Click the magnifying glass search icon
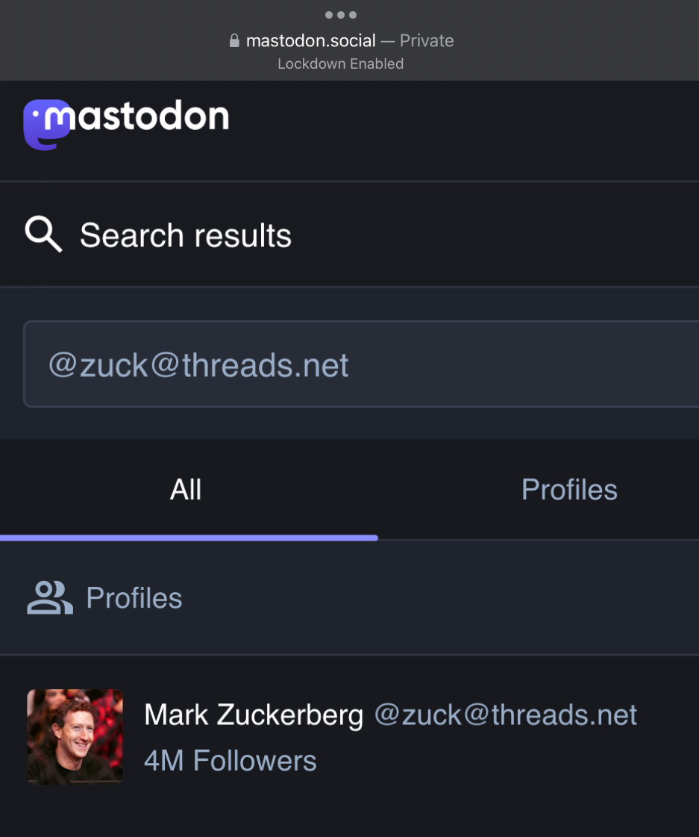 (x=43, y=234)
